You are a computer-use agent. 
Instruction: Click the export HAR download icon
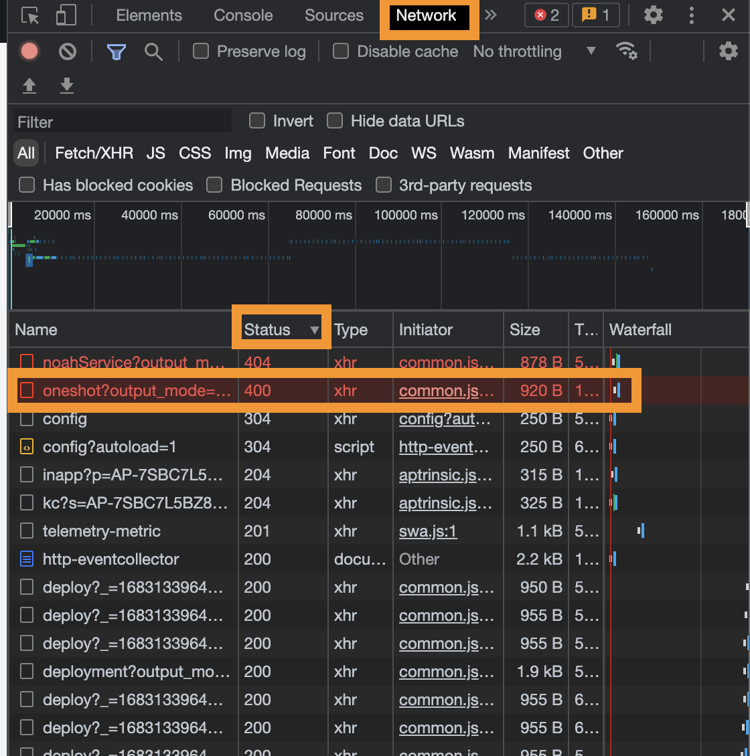click(x=67, y=86)
